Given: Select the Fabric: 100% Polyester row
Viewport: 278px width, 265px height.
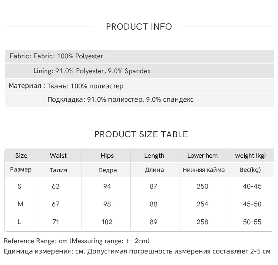Looking at the screenshot, I should click(56, 56).
